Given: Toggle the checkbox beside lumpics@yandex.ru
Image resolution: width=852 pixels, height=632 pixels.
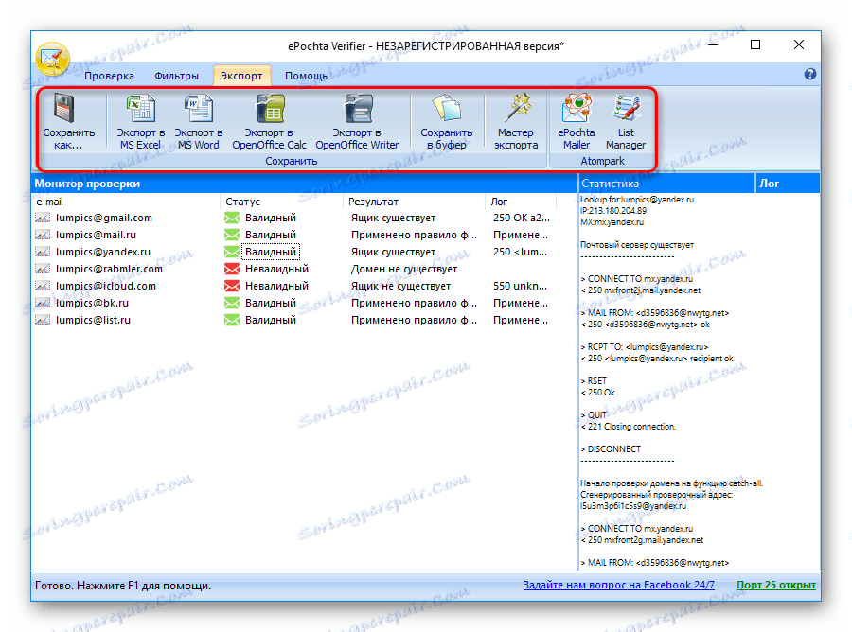Looking at the screenshot, I should click(x=42, y=252).
